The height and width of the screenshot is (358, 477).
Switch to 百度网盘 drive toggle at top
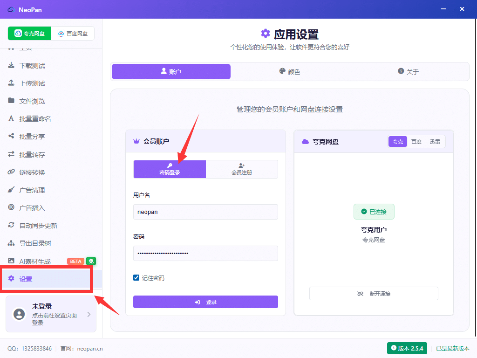[x=73, y=34]
